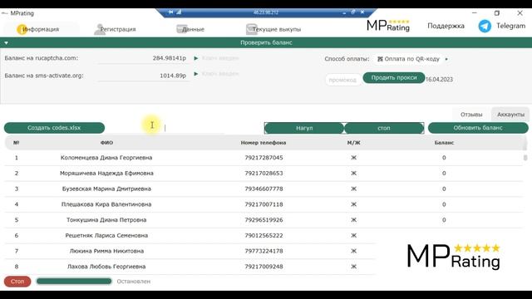Click the Остановлен status text
The height and width of the screenshot is (299, 532).
[133, 282]
